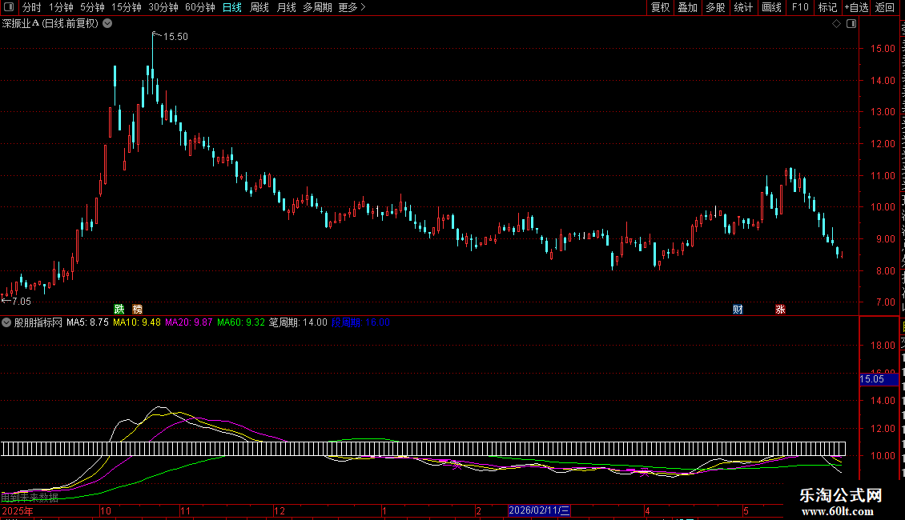The height and width of the screenshot is (520, 905).
Task: Open F10 company information
Action: pyautogui.click(x=800, y=7)
